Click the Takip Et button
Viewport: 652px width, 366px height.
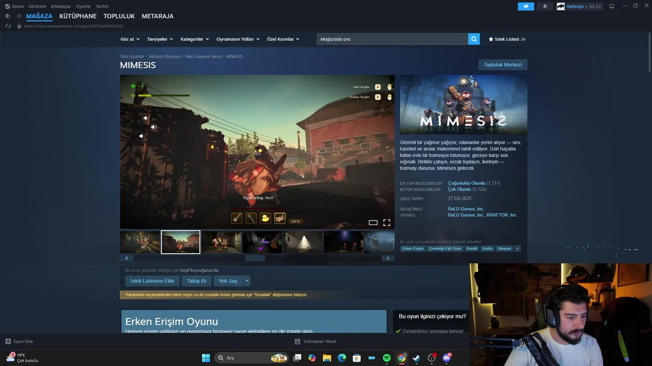[197, 281]
